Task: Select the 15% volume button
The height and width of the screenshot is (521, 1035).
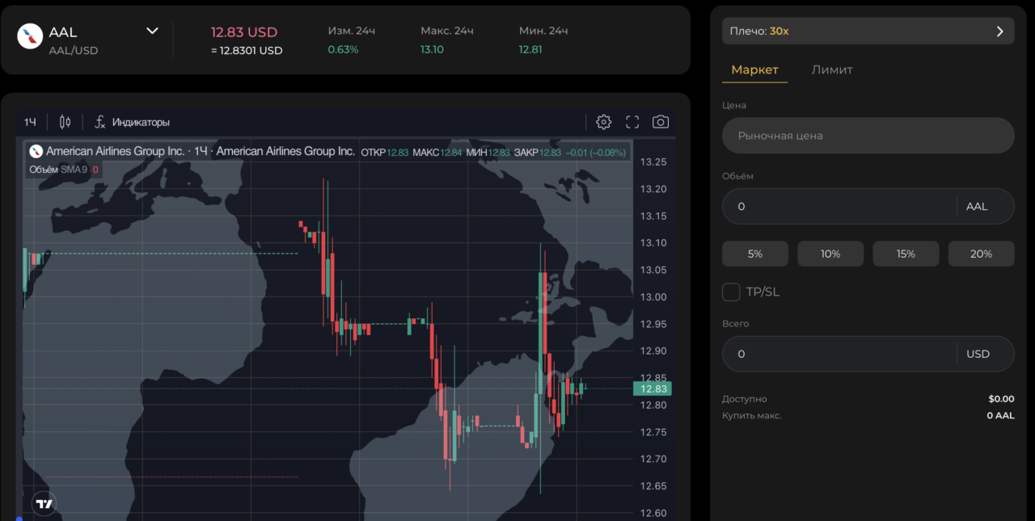Action: (x=906, y=254)
